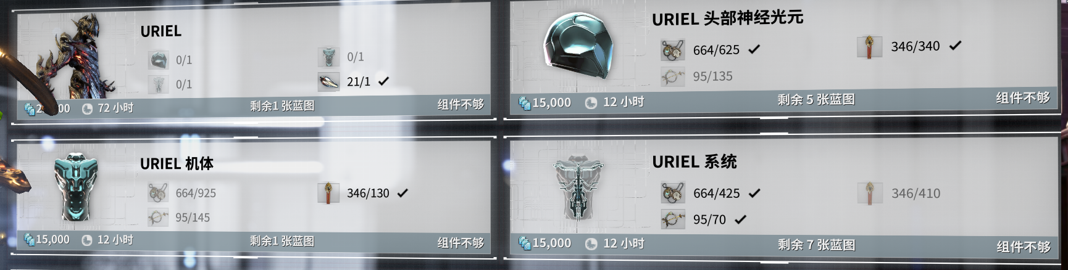
Task: Click the resource icon beside 95/70
Action: point(673,219)
